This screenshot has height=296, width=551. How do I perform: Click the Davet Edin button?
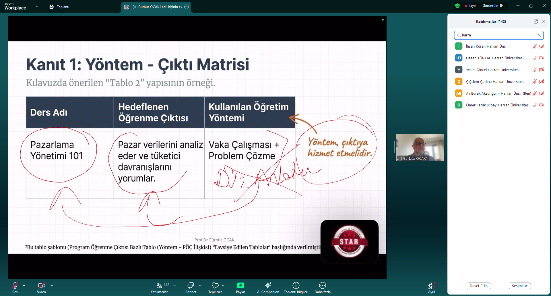click(x=478, y=286)
